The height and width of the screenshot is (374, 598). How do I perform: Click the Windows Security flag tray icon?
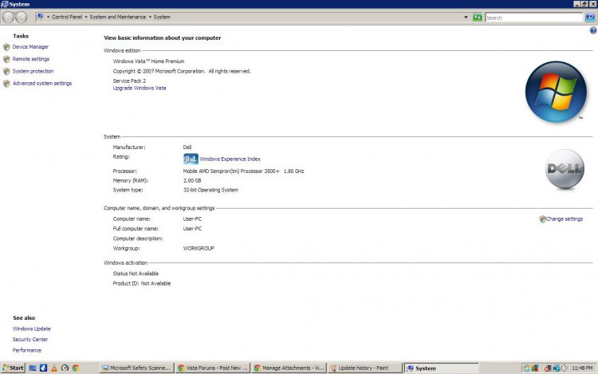point(535,368)
